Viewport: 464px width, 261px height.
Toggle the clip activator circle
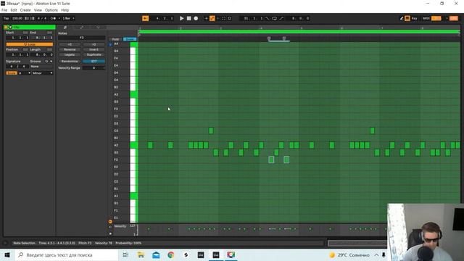point(6,28)
